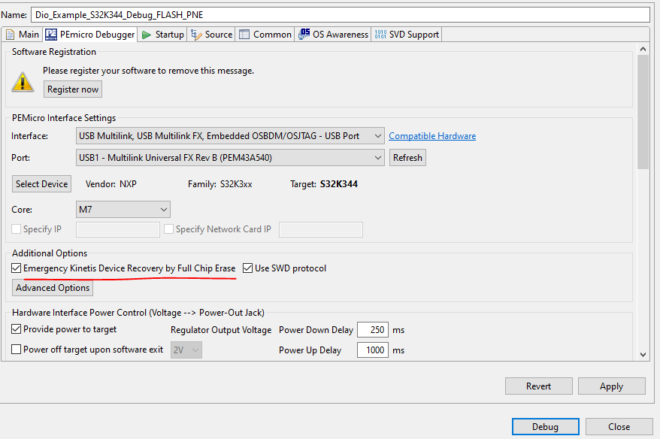Uncheck Use SWD protocol
Screen dimensions: 660x439
pos(247,268)
